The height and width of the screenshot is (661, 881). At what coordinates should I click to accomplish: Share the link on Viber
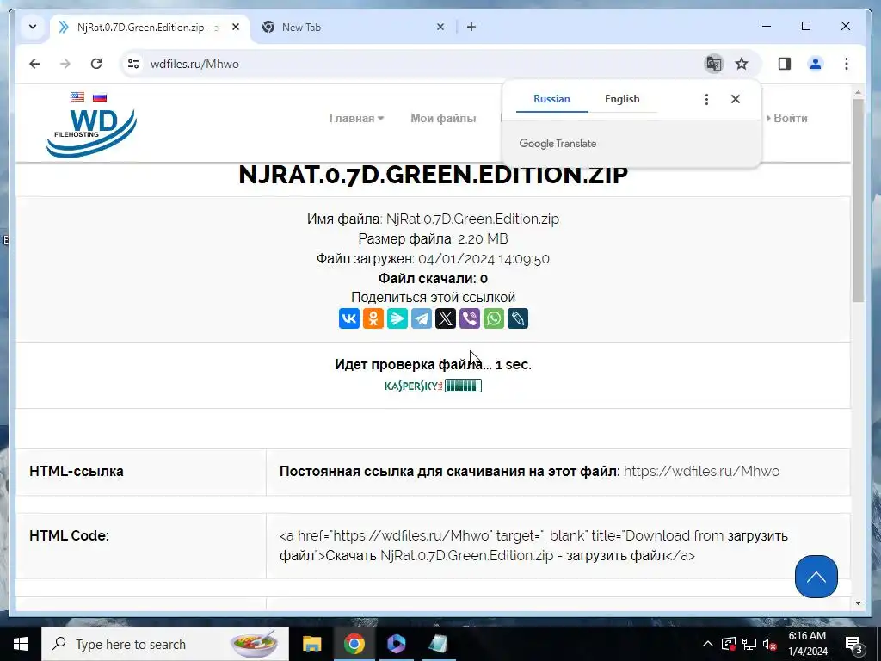[x=470, y=318]
